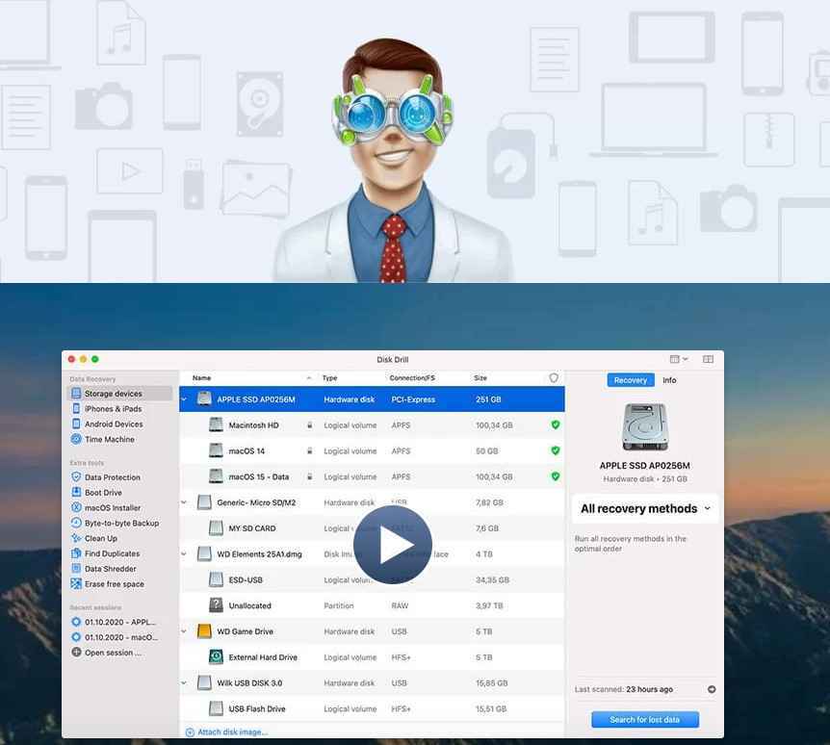830x745 pixels.
Task: Play the Disk Drill video
Action: [393, 545]
